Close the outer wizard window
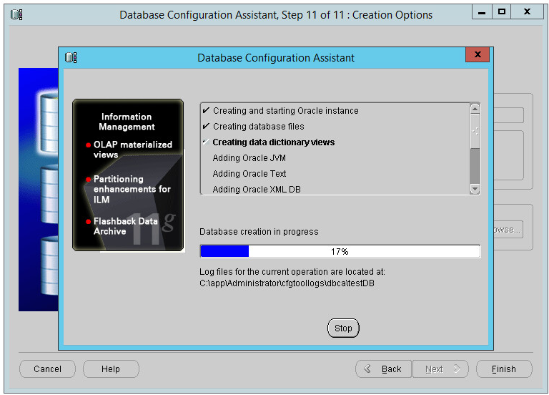This screenshot has height=395, width=549. pyautogui.click(x=527, y=12)
